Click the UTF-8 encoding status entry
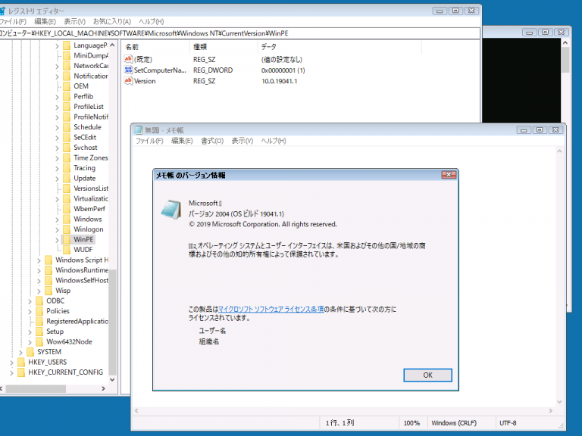 (508, 423)
